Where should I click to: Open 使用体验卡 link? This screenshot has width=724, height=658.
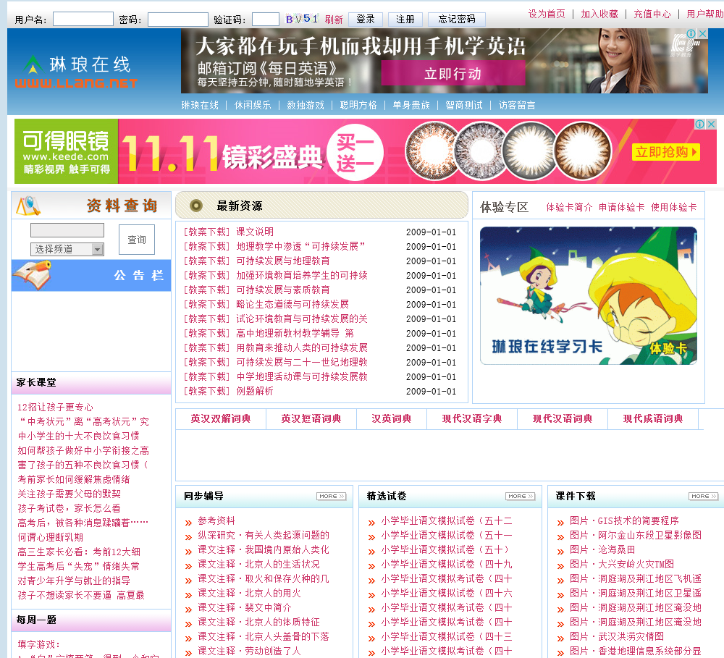[x=673, y=207]
